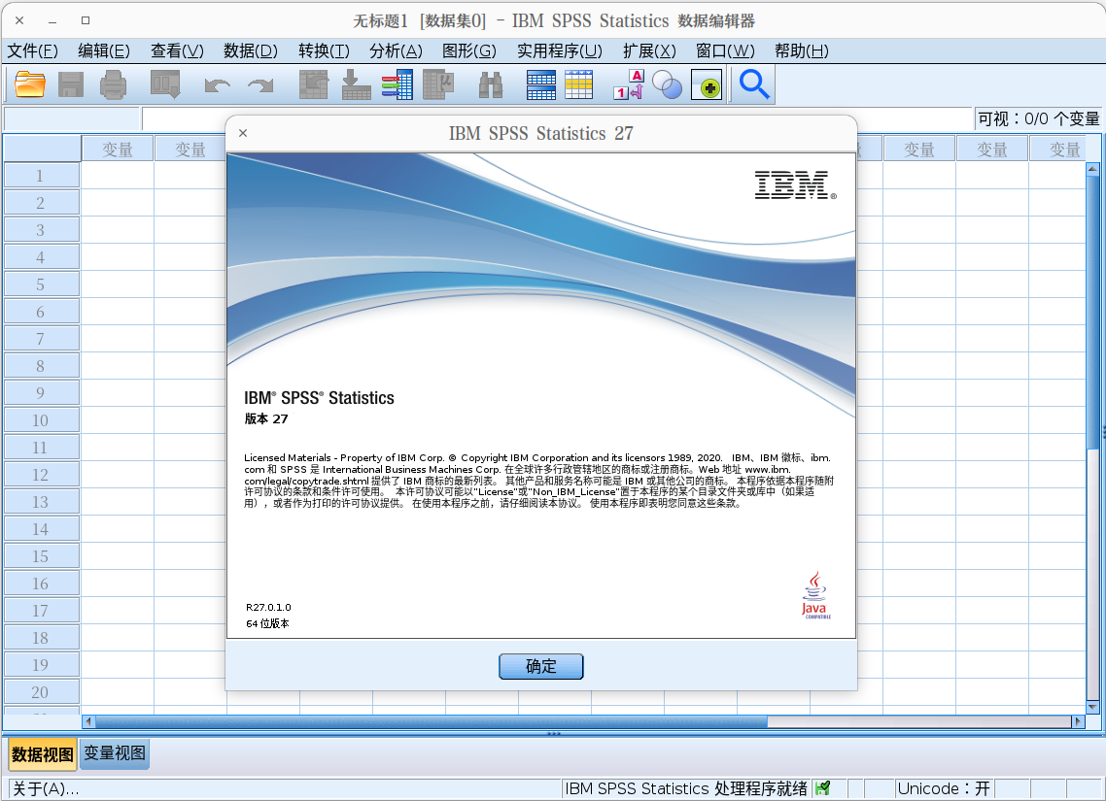Open the 分析(A) menu
1106x801 pixels.
point(396,50)
